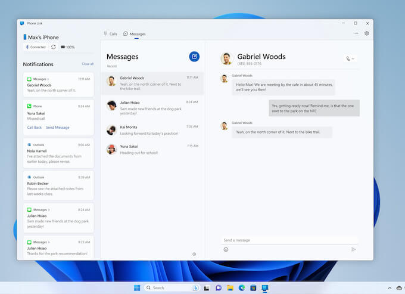405x294 pixels.
Task: Expand the Julian Hsiao 8:24 AM notification
Action: (x=49, y=209)
